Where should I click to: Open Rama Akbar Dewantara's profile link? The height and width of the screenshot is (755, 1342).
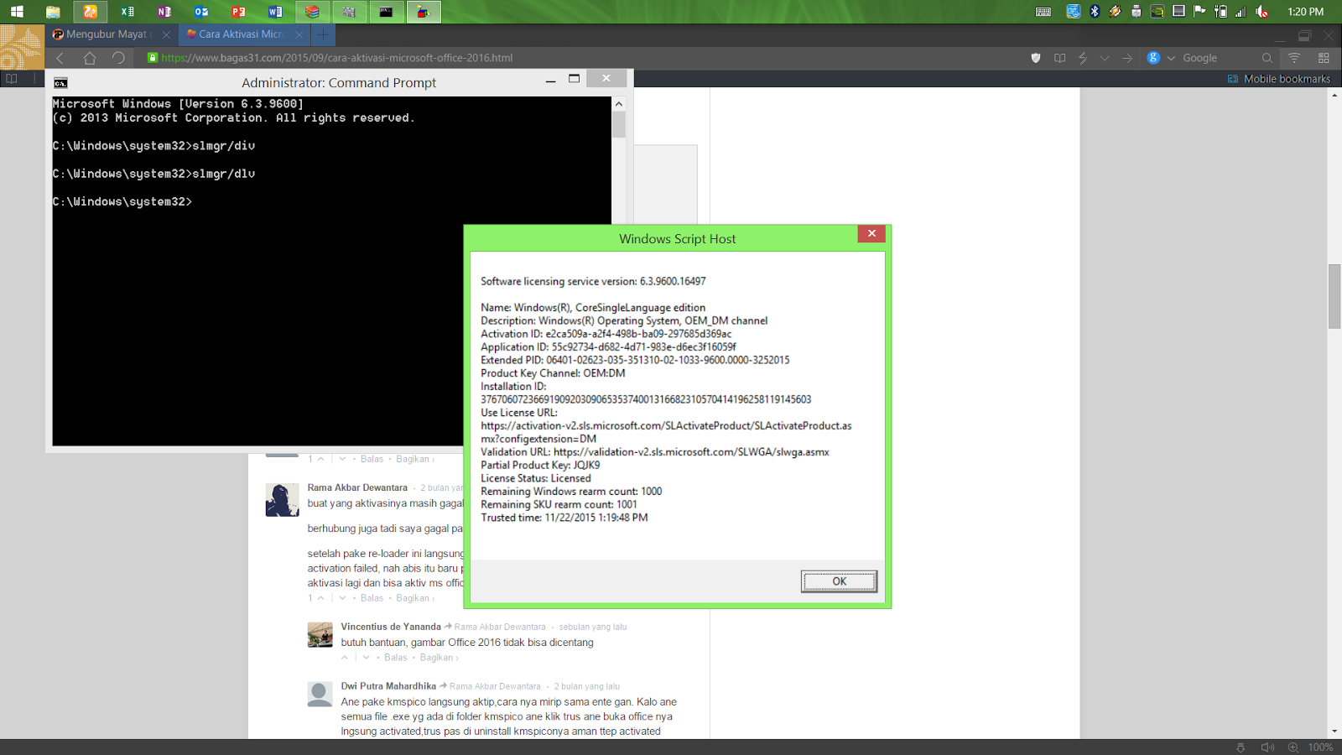coord(357,487)
